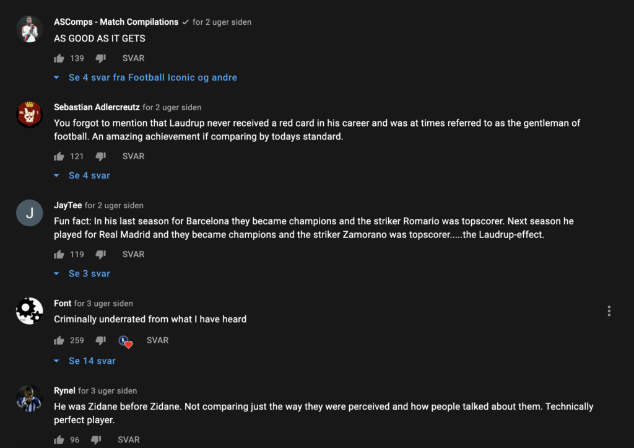Like Font's 'Criminally underrated' comment
Image resolution: width=634 pixels, height=448 pixels.
[x=59, y=340]
